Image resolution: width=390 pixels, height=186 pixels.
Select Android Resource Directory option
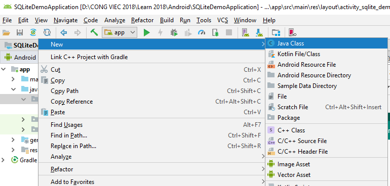tap(327, 75)
